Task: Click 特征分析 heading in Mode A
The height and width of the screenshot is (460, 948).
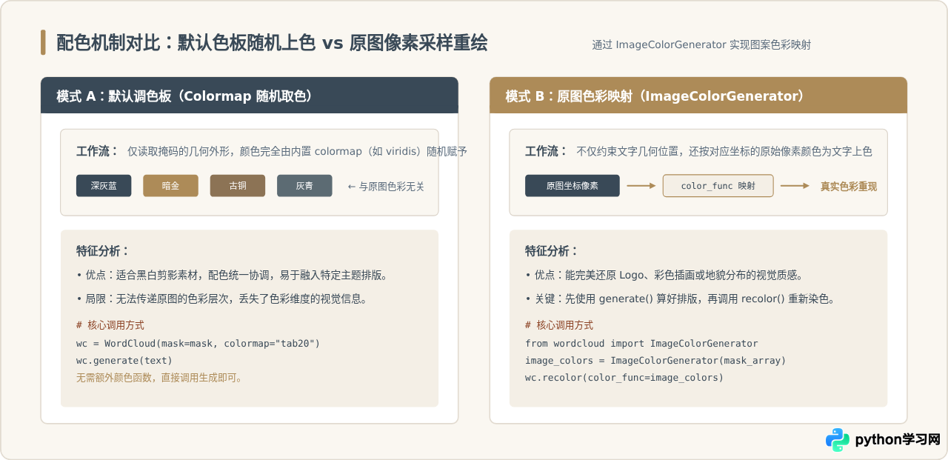Action: point(103,250)
